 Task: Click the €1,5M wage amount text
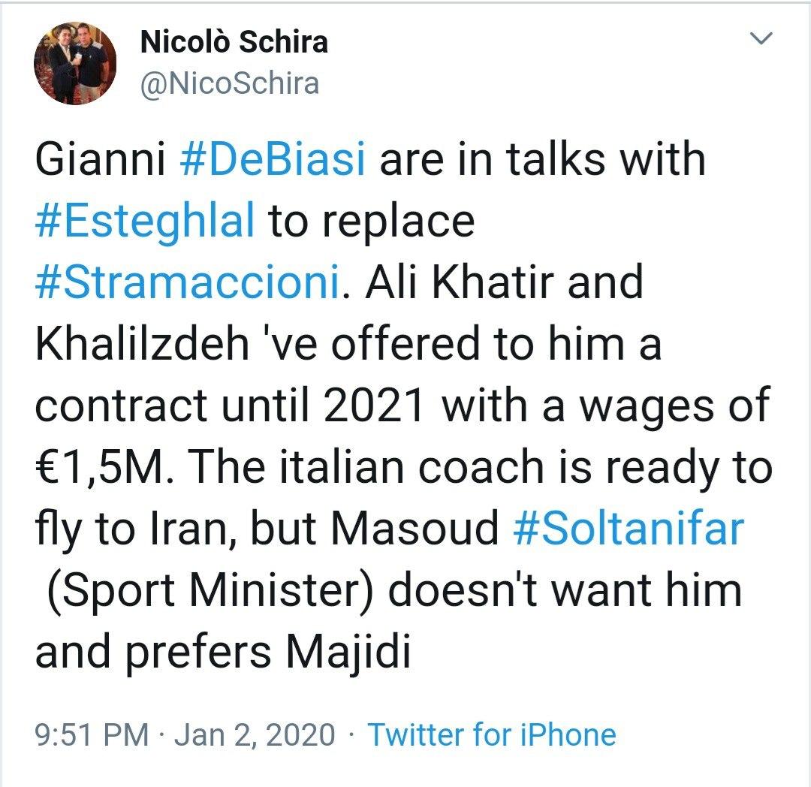click(x=104, y=467)
